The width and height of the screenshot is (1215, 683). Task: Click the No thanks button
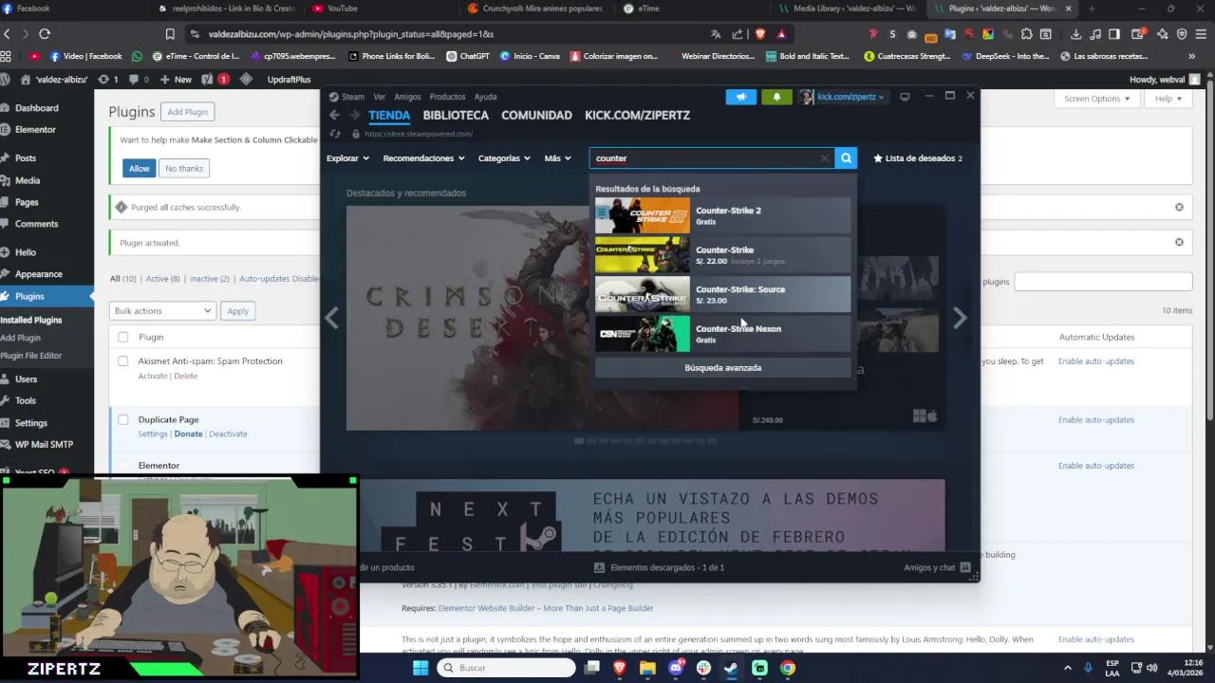[x=184, y=168]
